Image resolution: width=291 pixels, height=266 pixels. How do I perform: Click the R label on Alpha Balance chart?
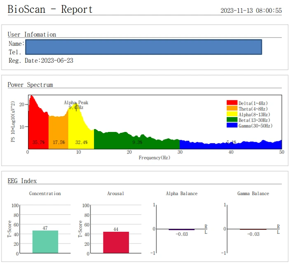pos(206,226)
